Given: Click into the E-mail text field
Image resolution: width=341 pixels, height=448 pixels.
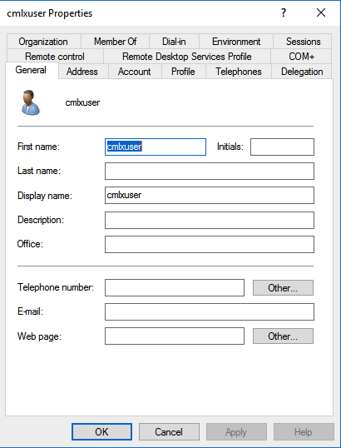Looking at the screenshot, I should click(x=210, y=311).
